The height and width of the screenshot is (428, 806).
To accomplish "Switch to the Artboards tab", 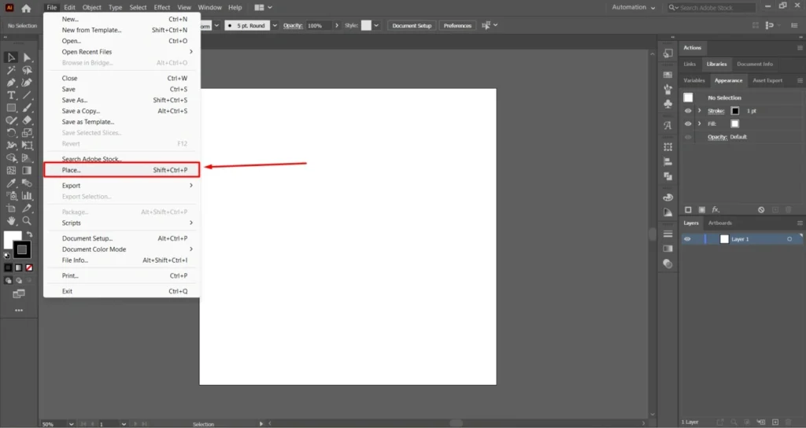I will (x=719, y=223).
